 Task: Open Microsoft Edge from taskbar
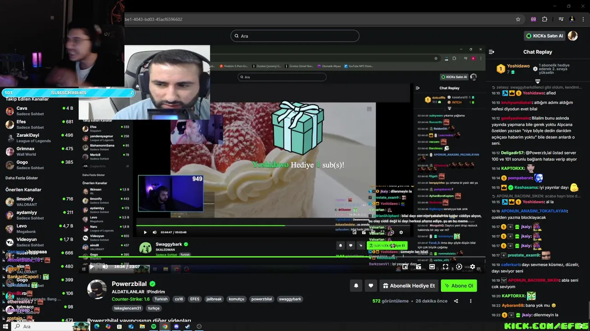(x=97, y=326)
